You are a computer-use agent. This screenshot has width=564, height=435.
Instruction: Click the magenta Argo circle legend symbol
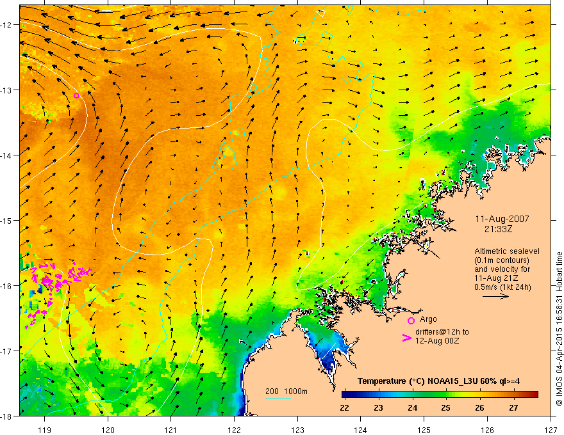coord(411,320)
